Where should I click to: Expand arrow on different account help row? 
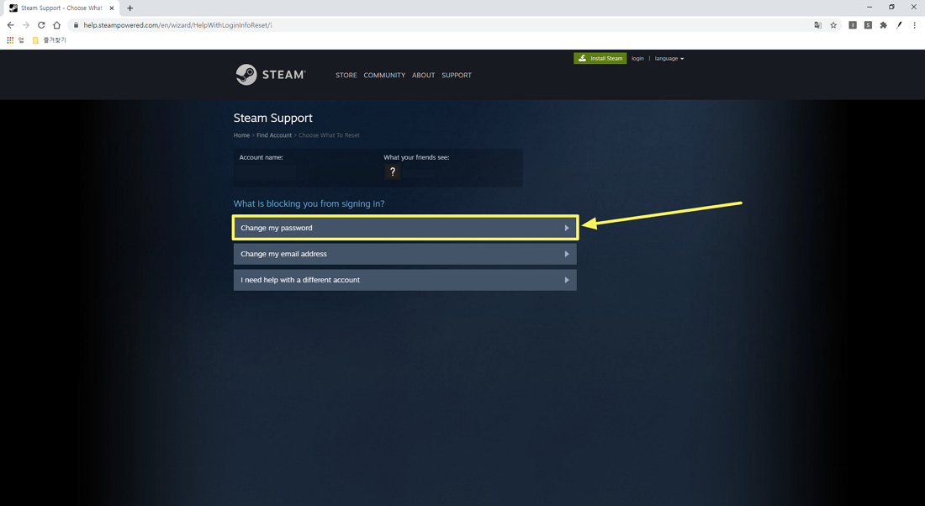click(566, 280)
